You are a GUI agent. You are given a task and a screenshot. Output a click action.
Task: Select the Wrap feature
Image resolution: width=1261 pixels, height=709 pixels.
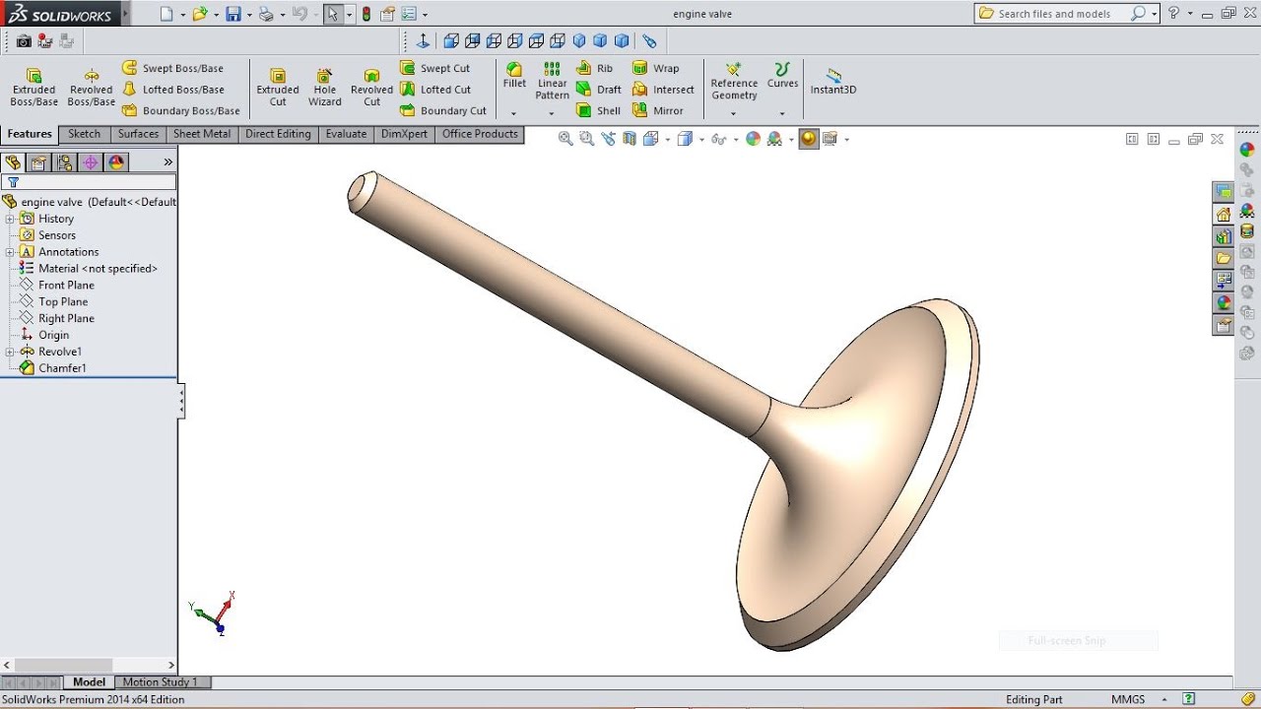(x=655, y=68)
